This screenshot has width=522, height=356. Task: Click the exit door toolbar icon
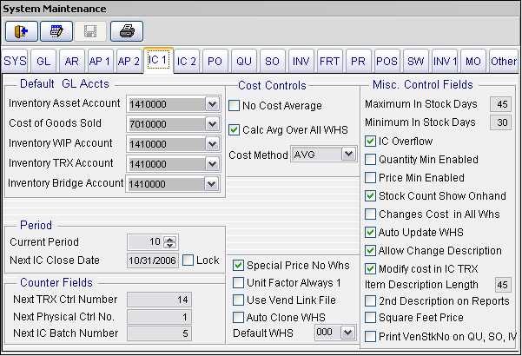pyautogui.click(x=22, y=31)
